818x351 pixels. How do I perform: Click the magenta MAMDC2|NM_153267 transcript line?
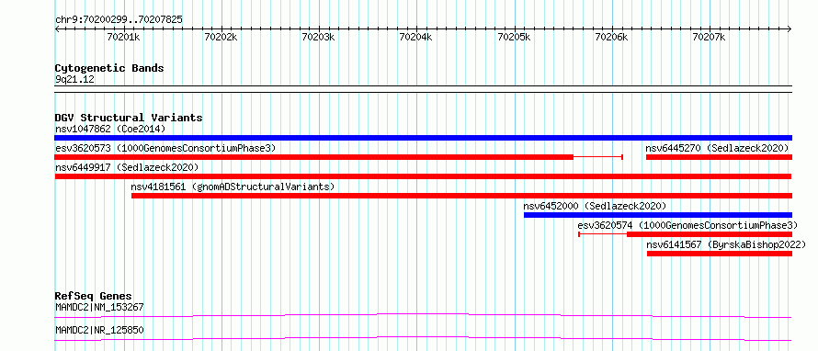click(423, 315)
